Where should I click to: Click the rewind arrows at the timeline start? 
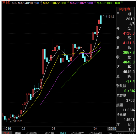[3, 129]
